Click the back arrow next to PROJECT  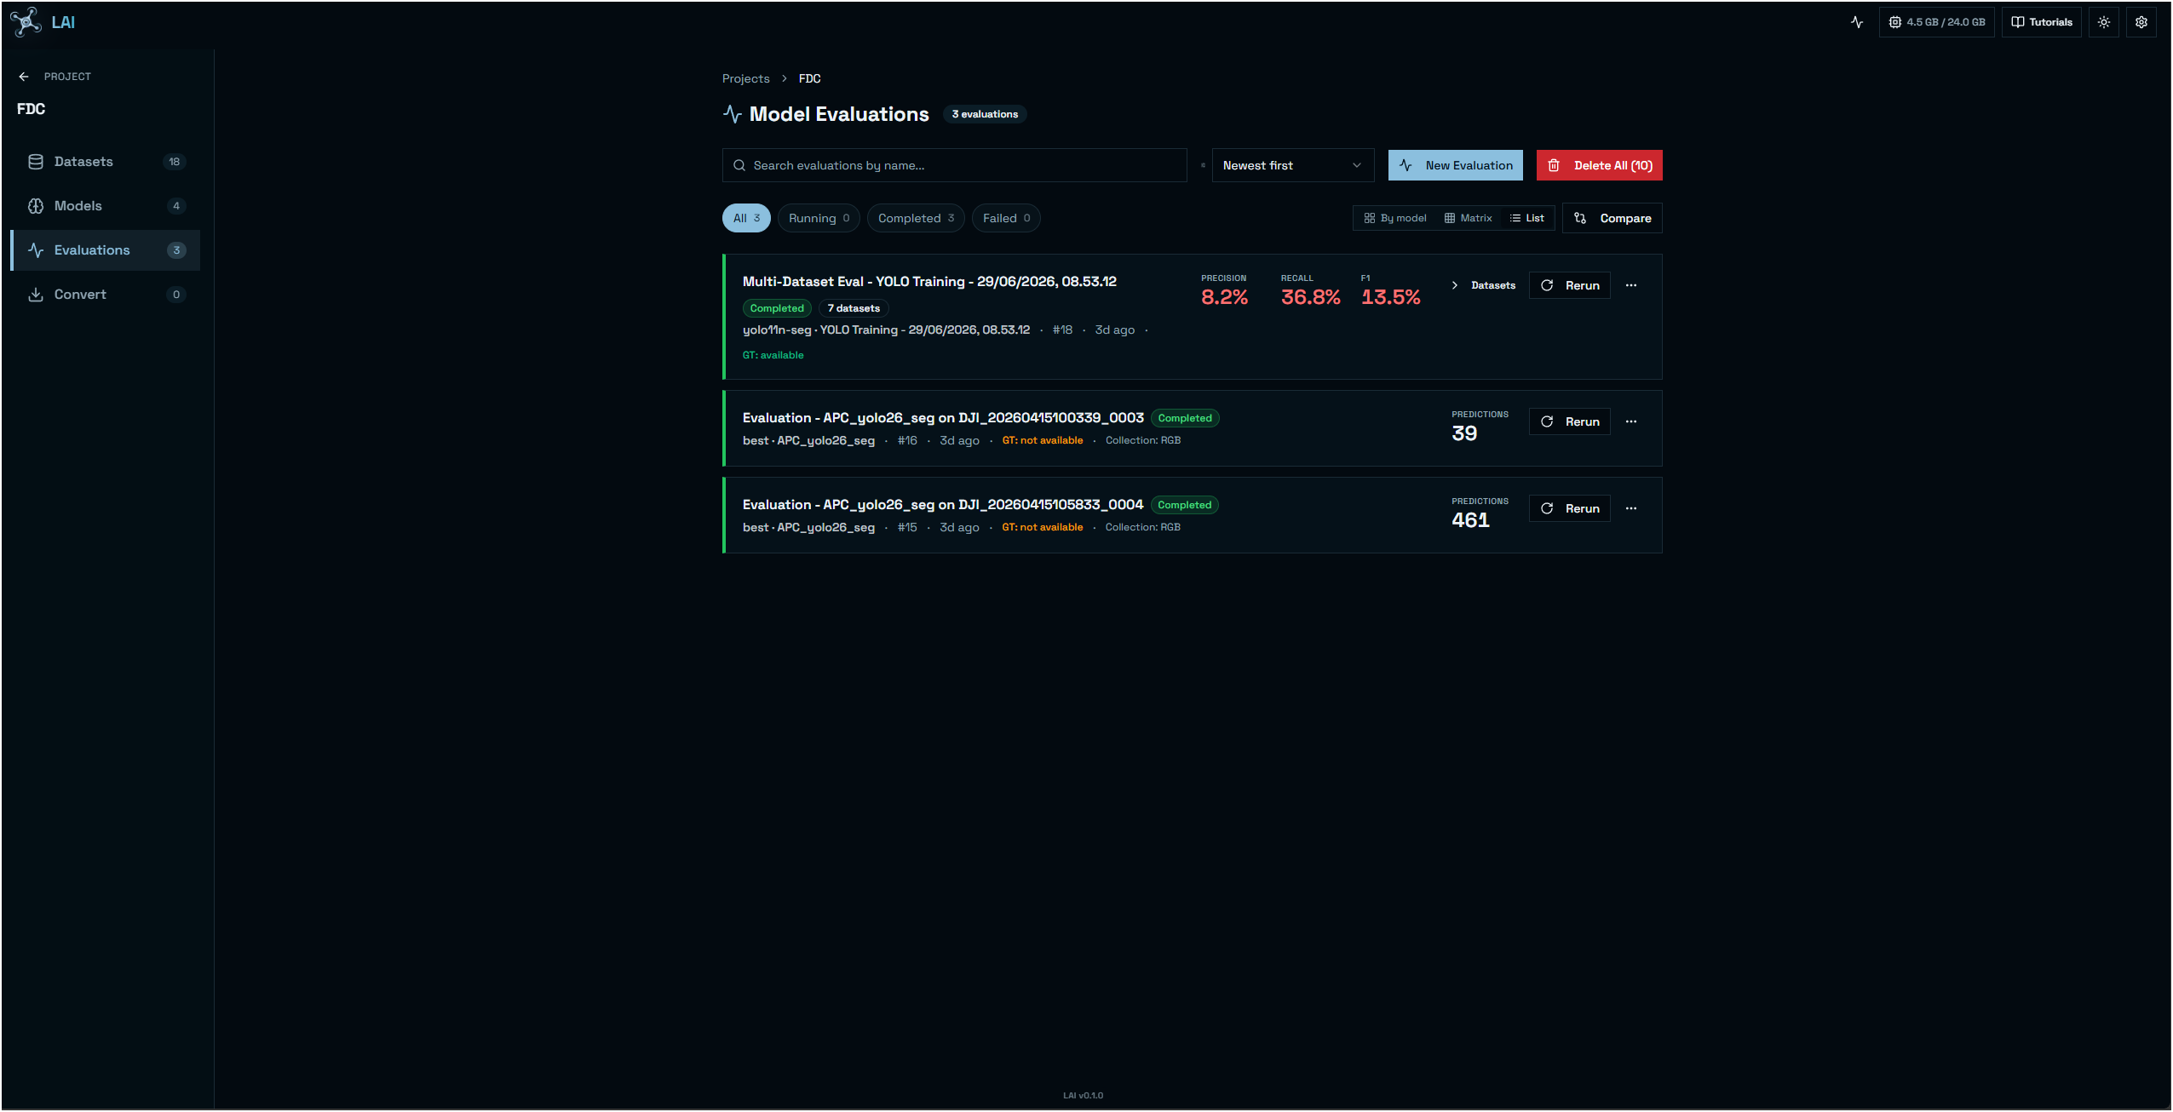coord(24,77)
